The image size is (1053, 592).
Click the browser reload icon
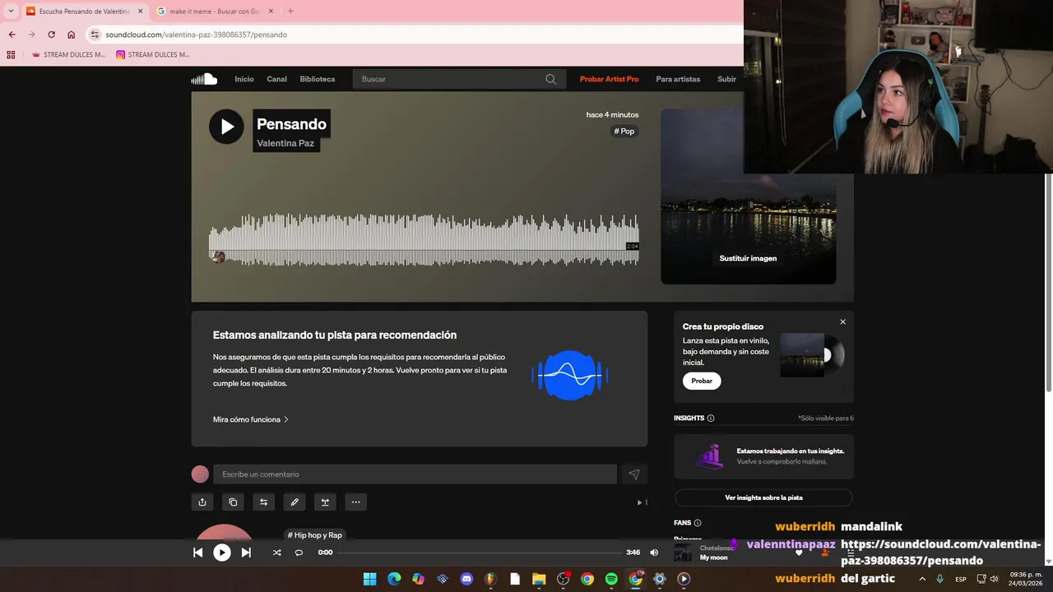pos(51,35)
